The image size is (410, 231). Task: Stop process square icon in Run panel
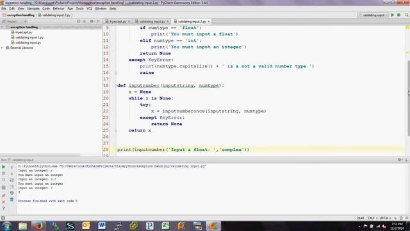[x=4, y=173]
